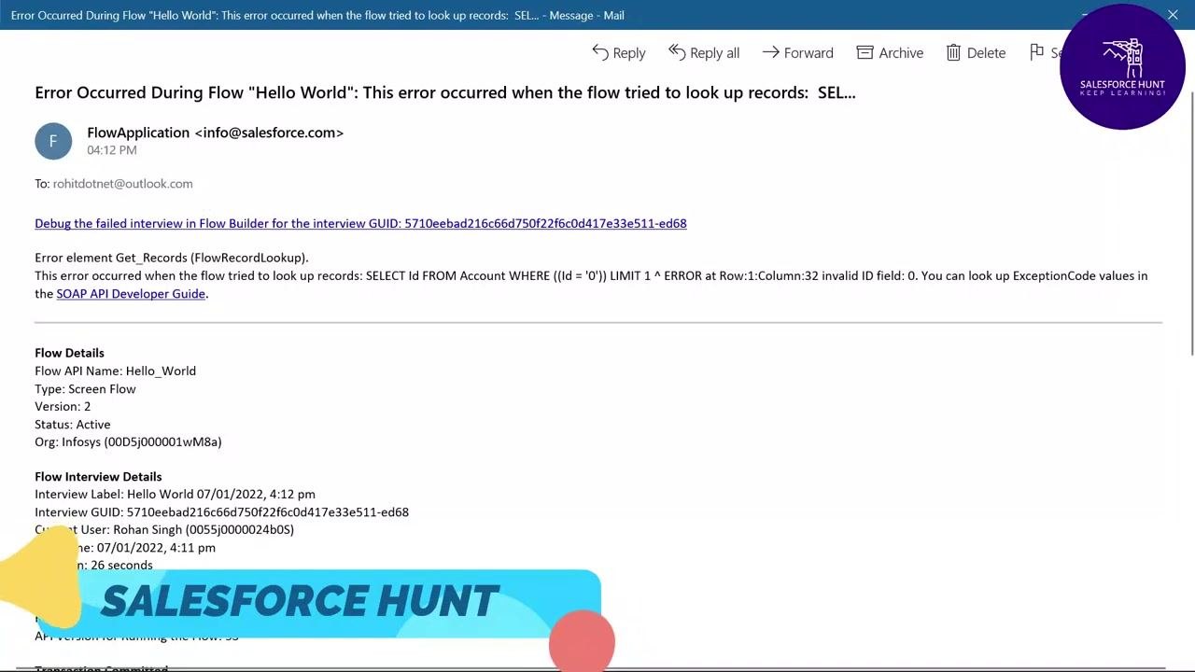Image resolution: width=1195 pixels, height=672 pixels.
Task: Click the Reply all label text
Action: click(x=715, y=53)
